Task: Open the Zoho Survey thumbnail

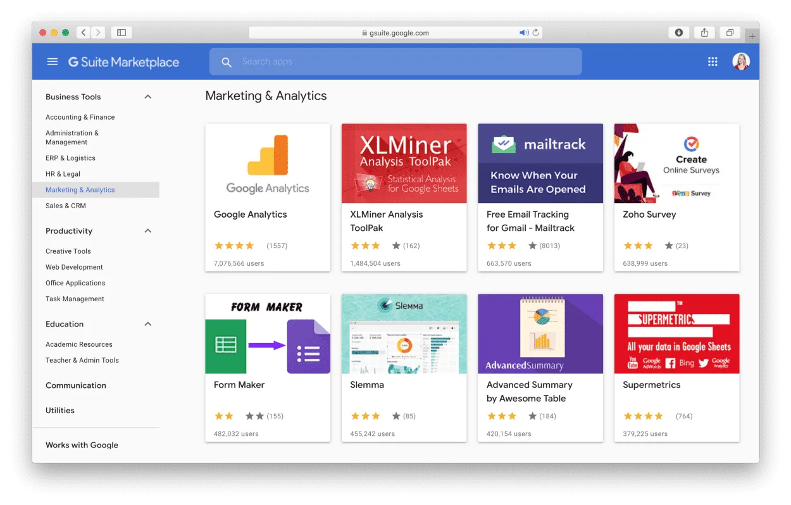Action: click(677, 163)
